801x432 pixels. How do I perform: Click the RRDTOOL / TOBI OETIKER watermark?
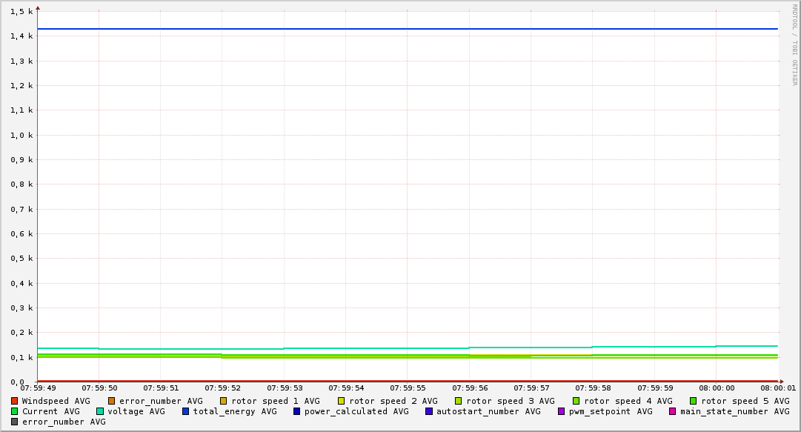tap(794, 44)
